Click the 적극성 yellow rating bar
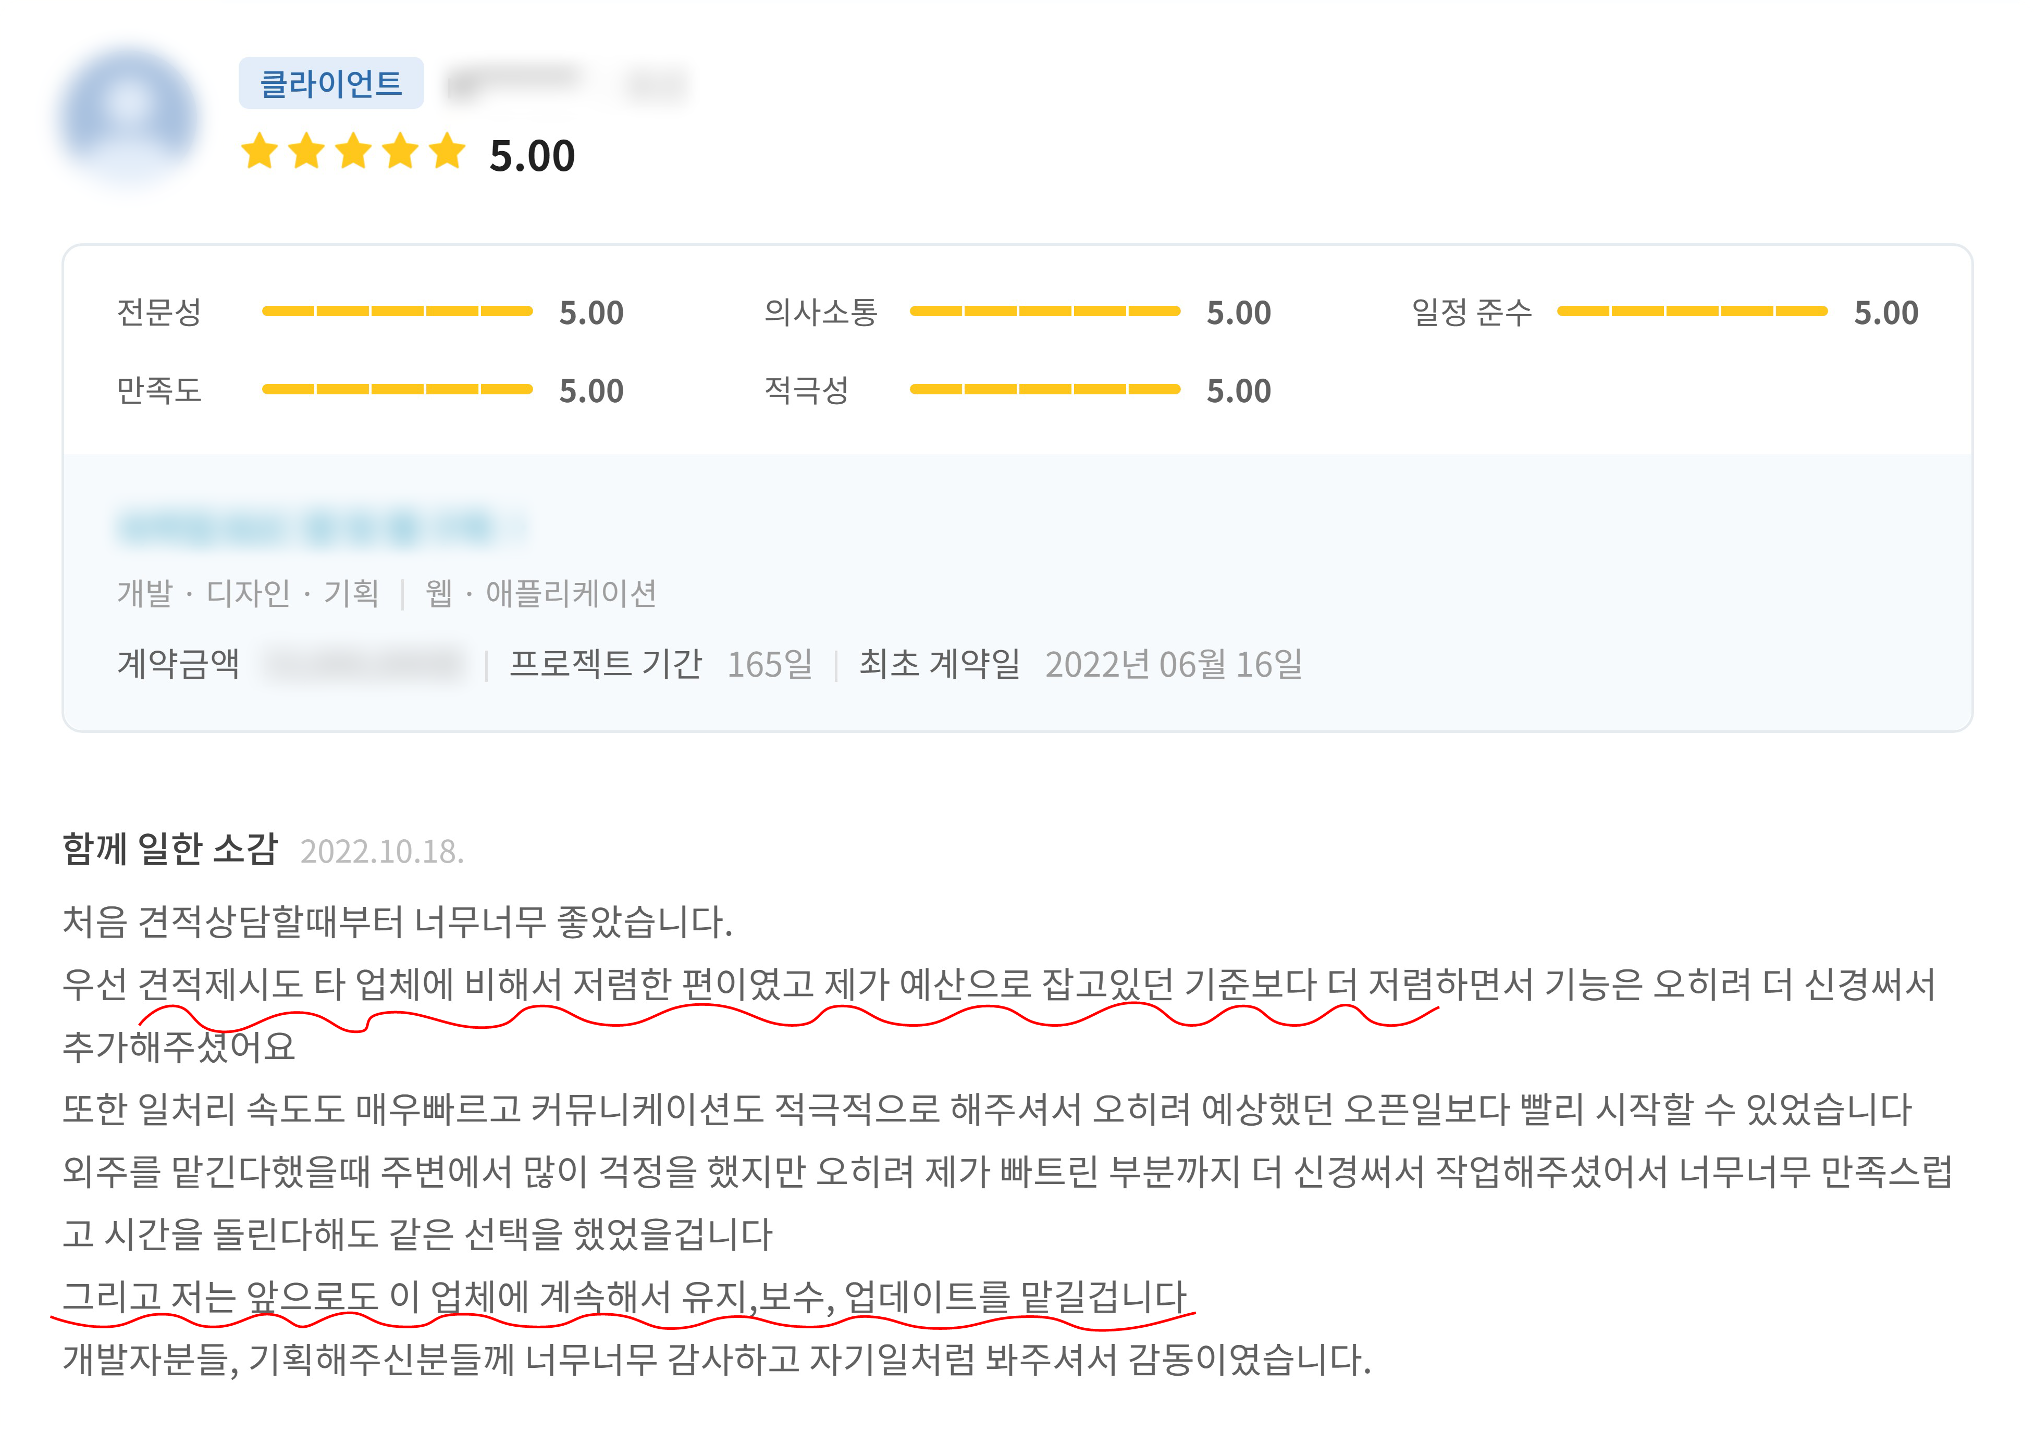2035x1445 pixels. [1044, 390]
